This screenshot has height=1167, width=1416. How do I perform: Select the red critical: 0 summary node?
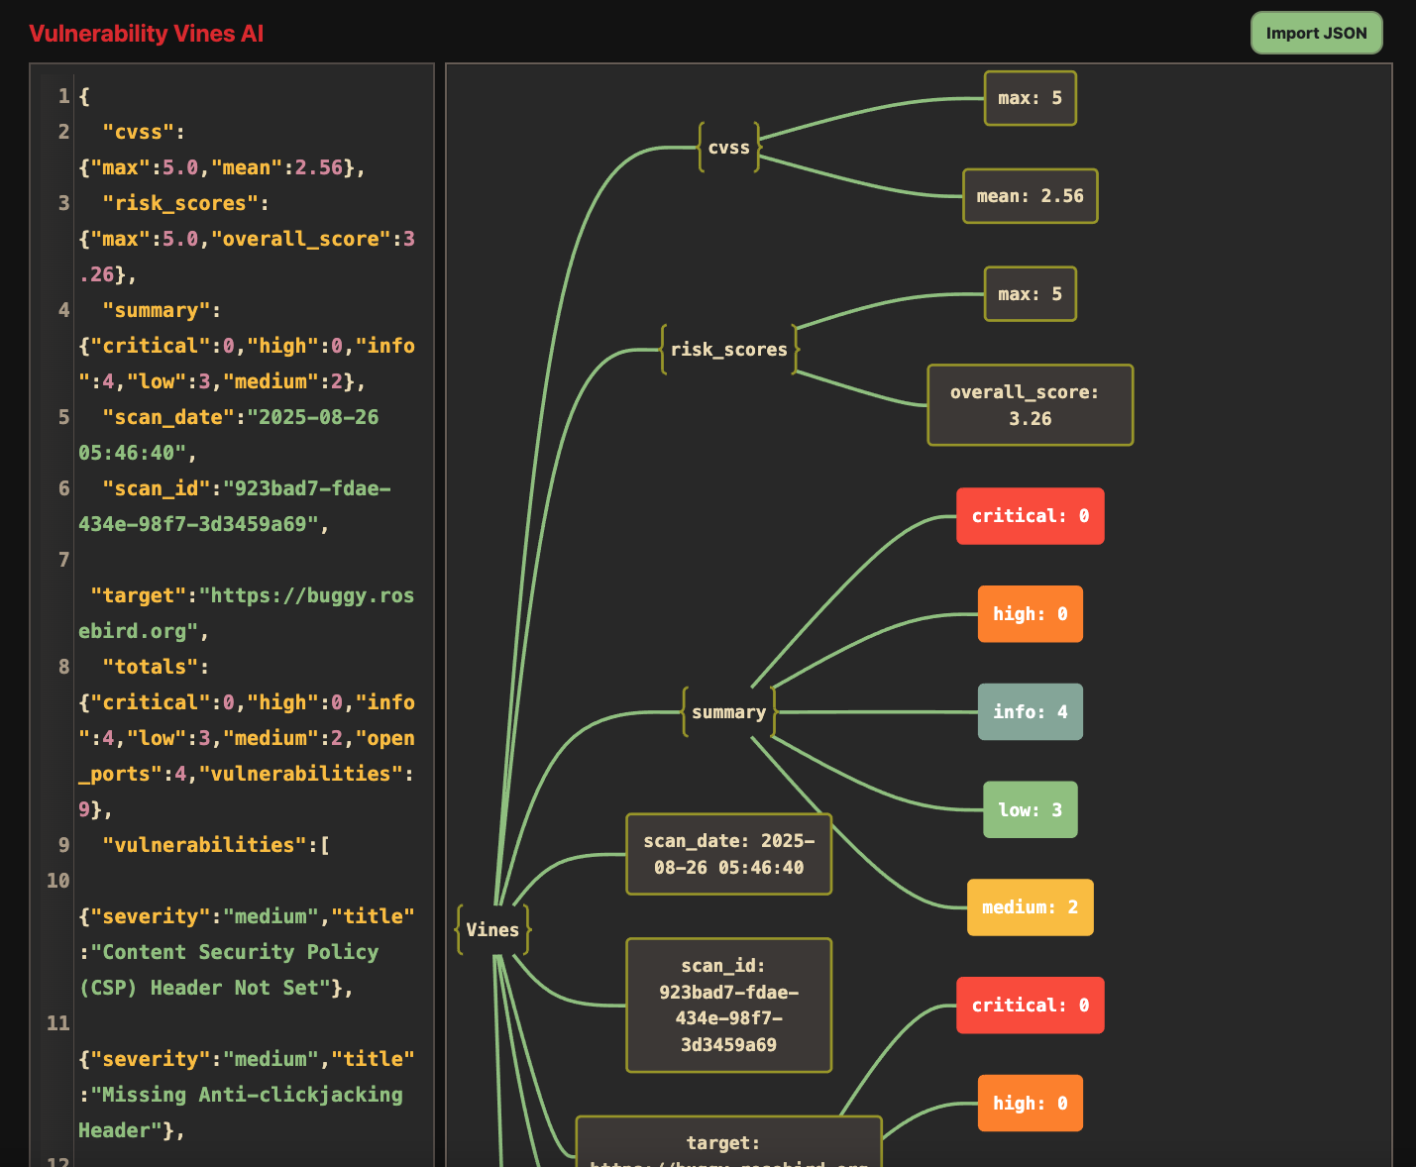[x=1030, y=516]
